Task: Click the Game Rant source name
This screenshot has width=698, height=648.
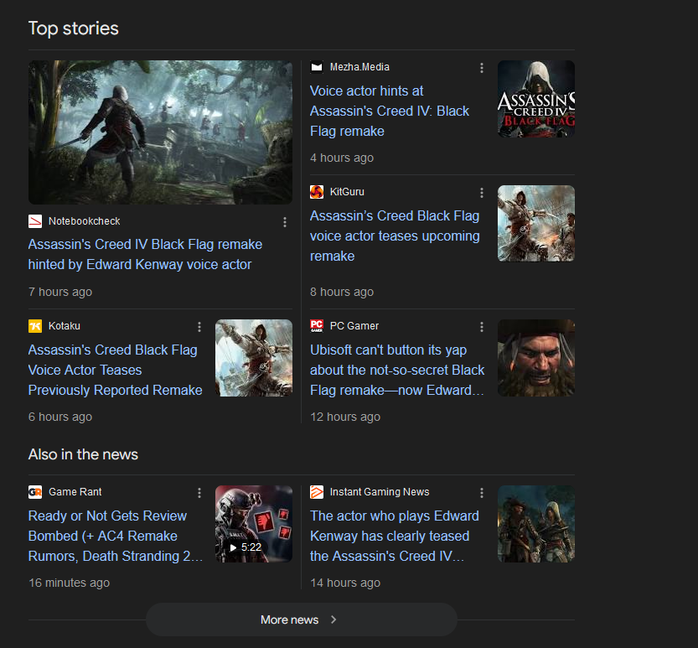Action: [75, 492]
